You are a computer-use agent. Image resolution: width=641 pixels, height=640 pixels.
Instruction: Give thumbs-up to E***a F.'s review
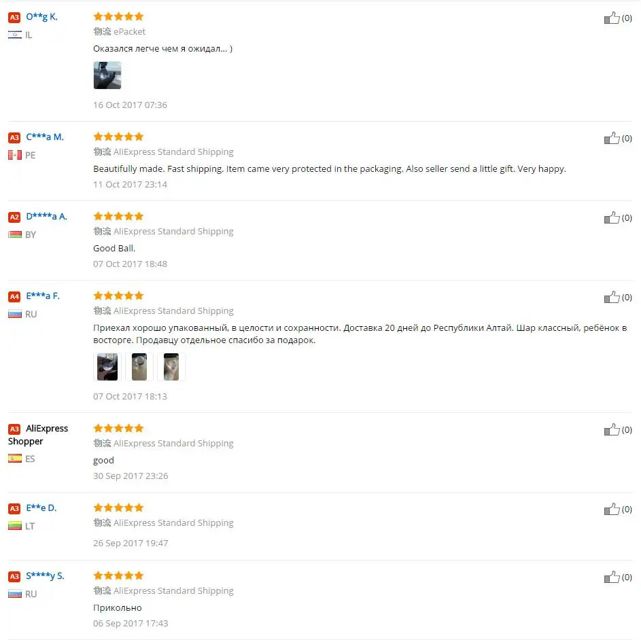pyautogui.click(x=612, y=297)
